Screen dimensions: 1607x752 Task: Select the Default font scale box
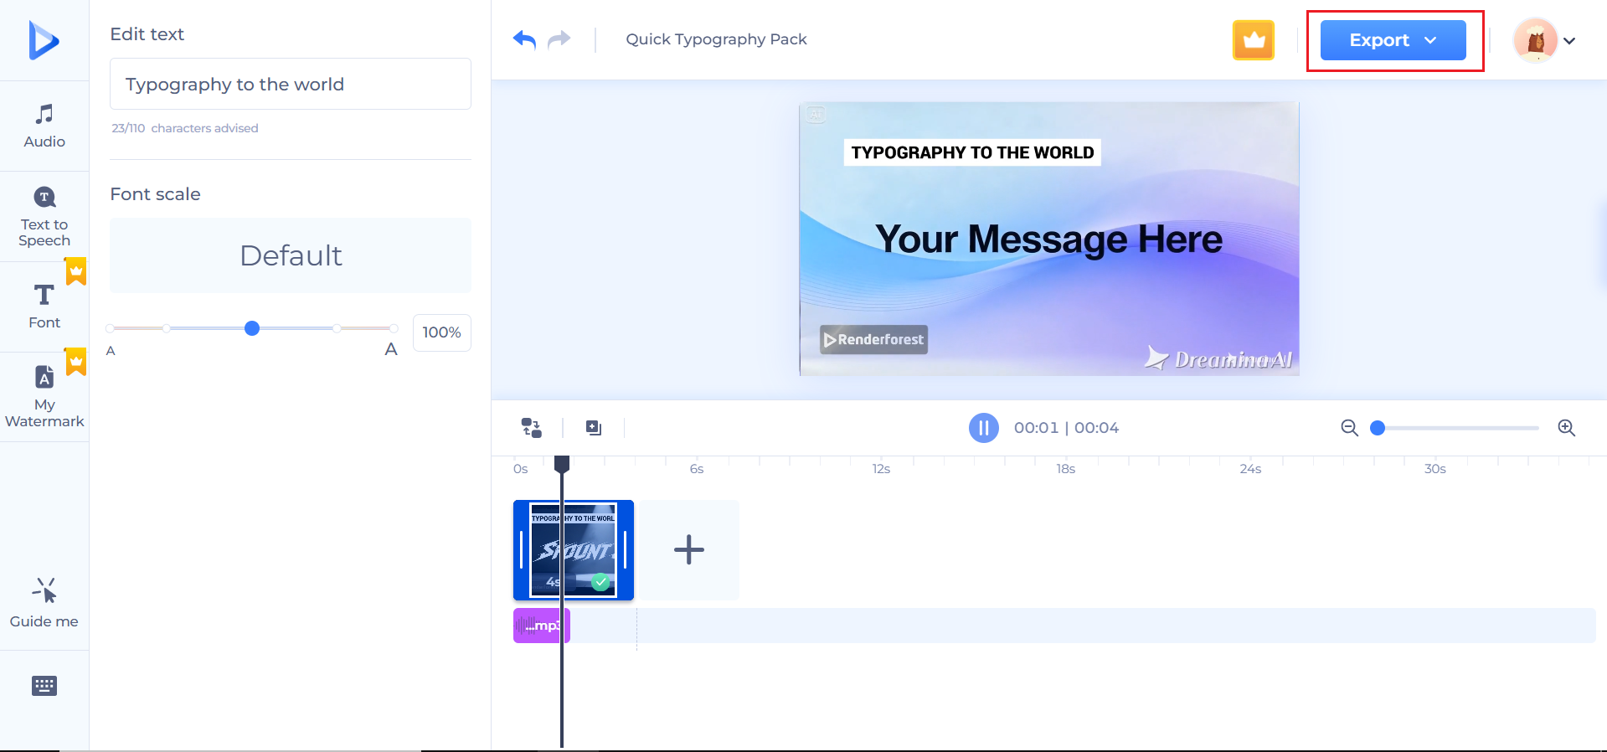click(x=291, y=255)
